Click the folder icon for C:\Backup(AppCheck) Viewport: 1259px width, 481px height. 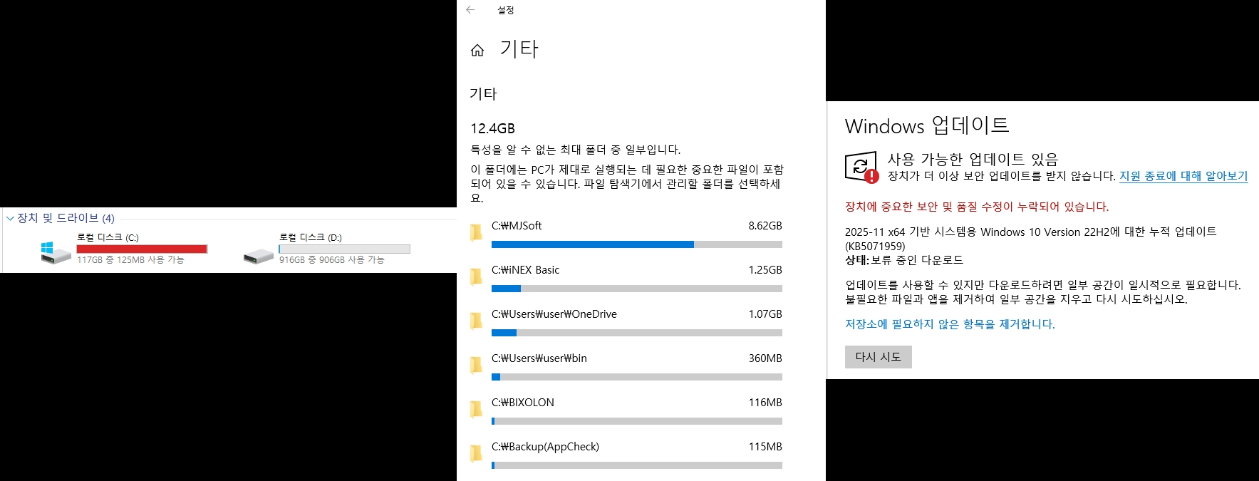476,454
